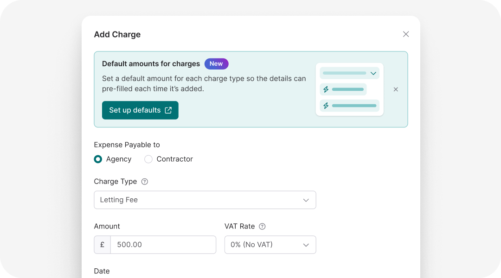Click the £ symbol beside the Amount field

(102, 245)
